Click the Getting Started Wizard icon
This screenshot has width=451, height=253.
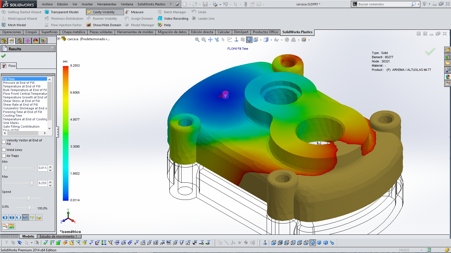(x=4, y=12)
